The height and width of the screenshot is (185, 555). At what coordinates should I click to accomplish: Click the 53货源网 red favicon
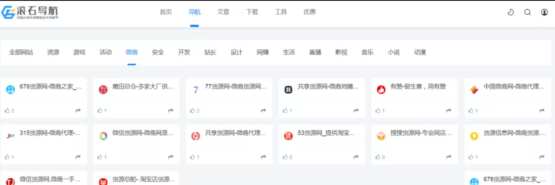[x=288, y=136]
